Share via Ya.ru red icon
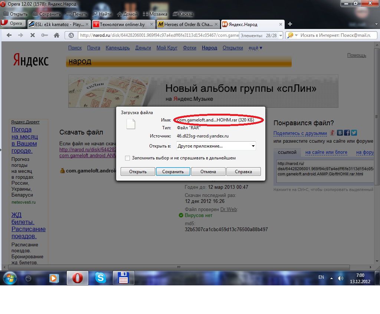Screen dimensions: 380x314 (x=333, y=133)
